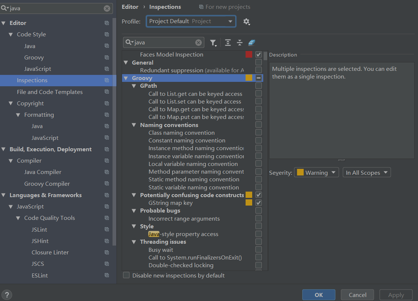
Task: Check Disable new inspections by default
Action: coord(126,275)
